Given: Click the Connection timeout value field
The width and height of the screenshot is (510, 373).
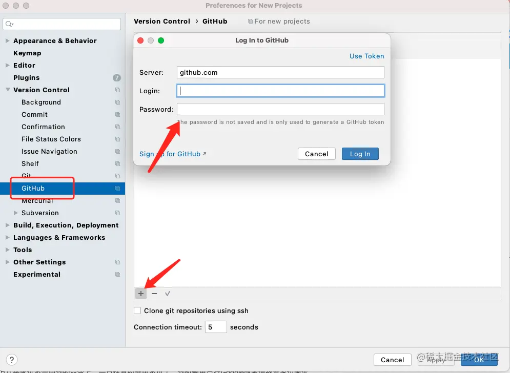Looking at the screenshot, I should click(216, 327).
